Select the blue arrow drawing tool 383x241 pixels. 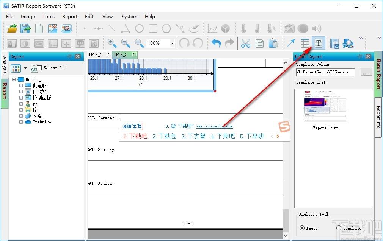(x=291, y=44)
